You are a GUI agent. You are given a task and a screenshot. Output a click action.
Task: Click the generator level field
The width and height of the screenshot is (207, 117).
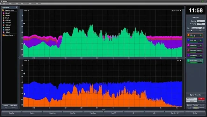(192, 101)
